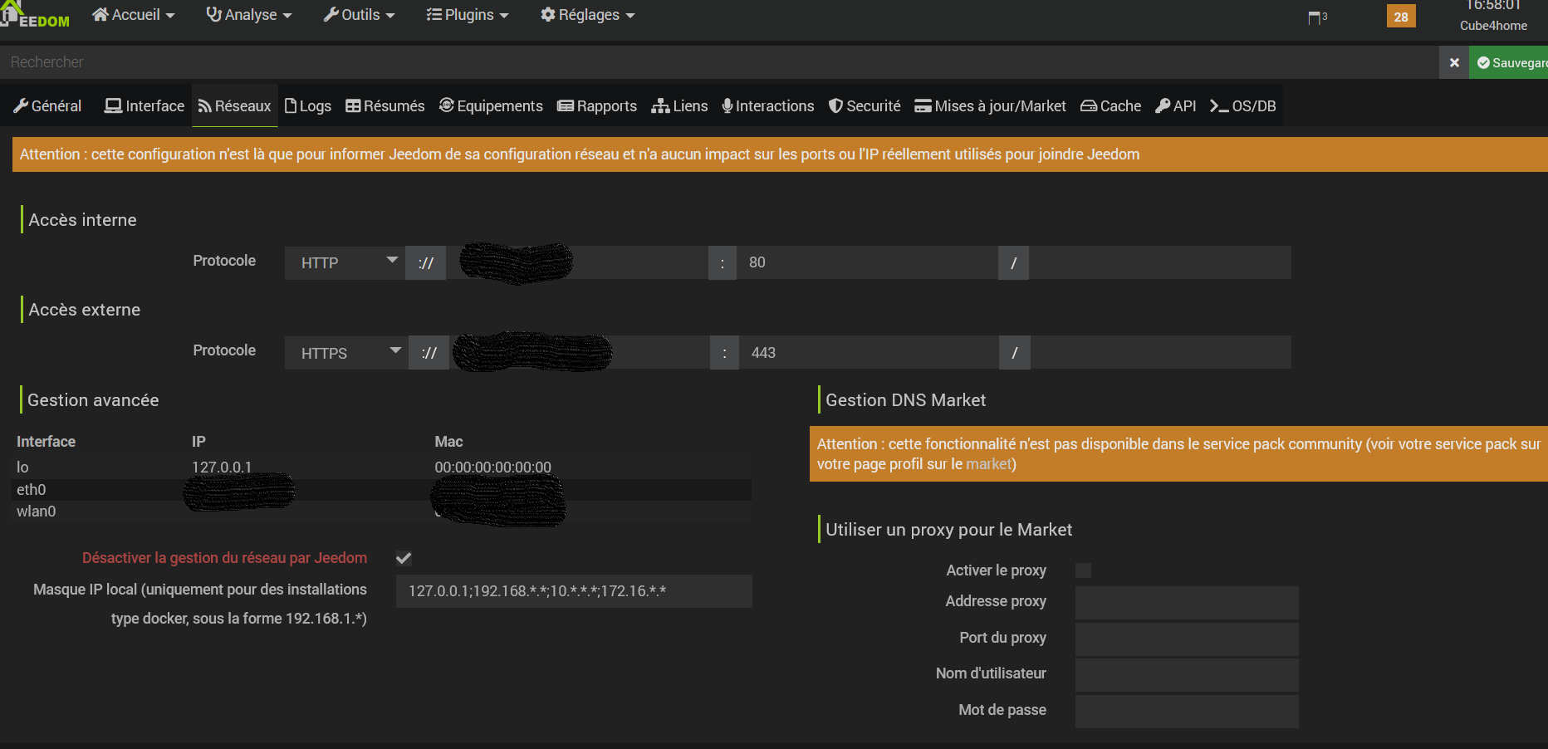This screenshot has width=1548, height=749.
Task: Click the proxy Nom d'utilisateur field
Action: click(x=1187, y=675)
